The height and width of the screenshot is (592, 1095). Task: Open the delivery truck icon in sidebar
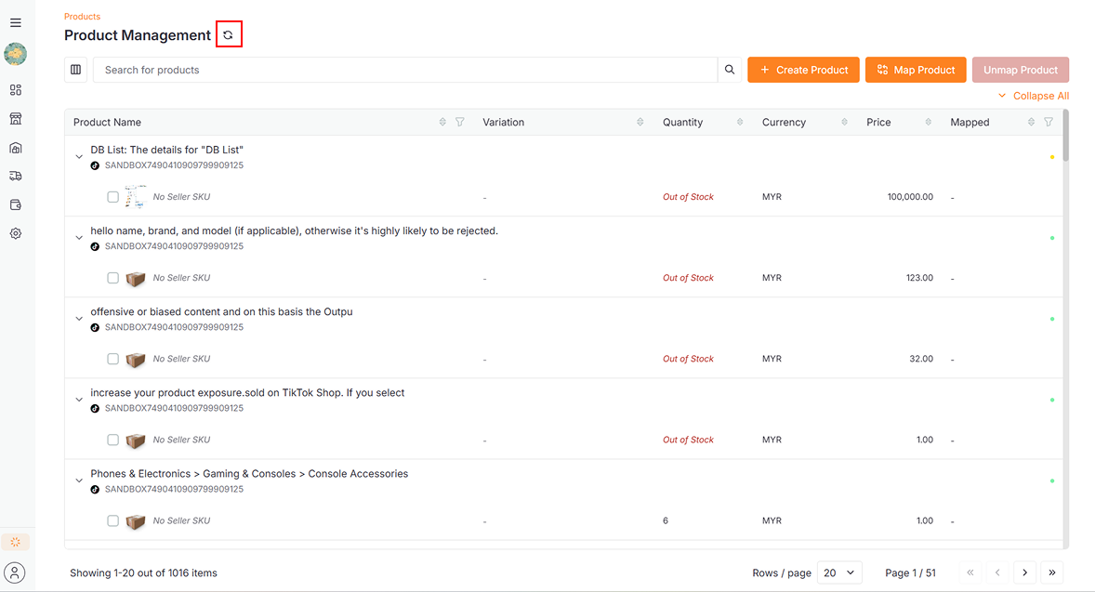[x=16, y=176]
